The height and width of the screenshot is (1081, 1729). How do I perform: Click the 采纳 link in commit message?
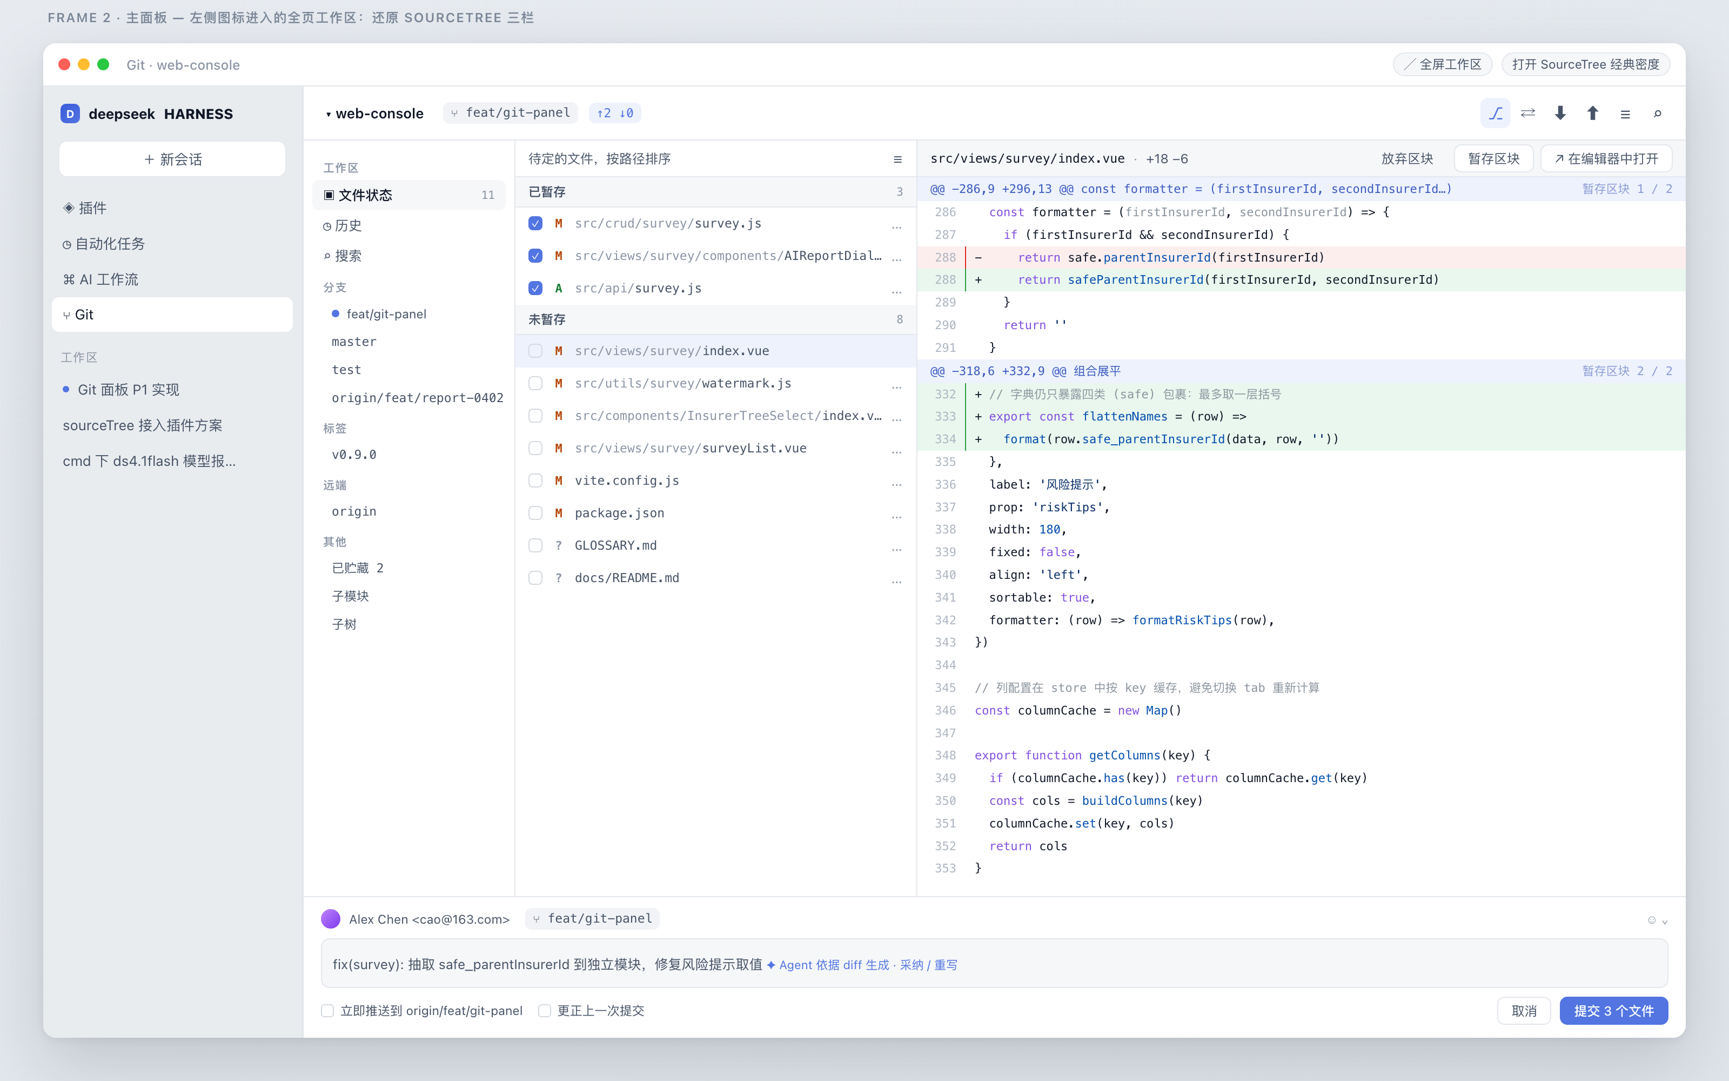click(x=911, y=964)
